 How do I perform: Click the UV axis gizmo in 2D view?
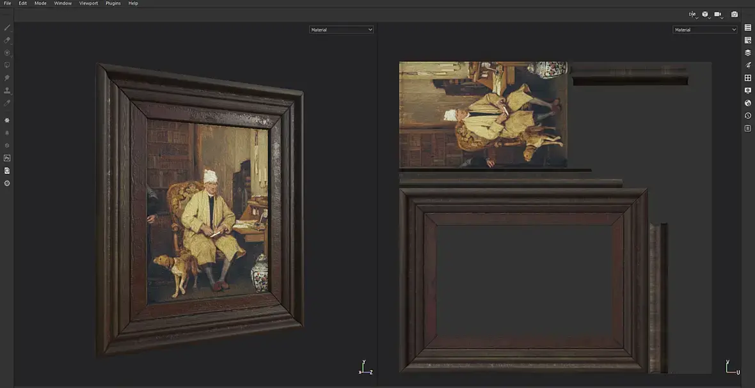tap(733, 368)
